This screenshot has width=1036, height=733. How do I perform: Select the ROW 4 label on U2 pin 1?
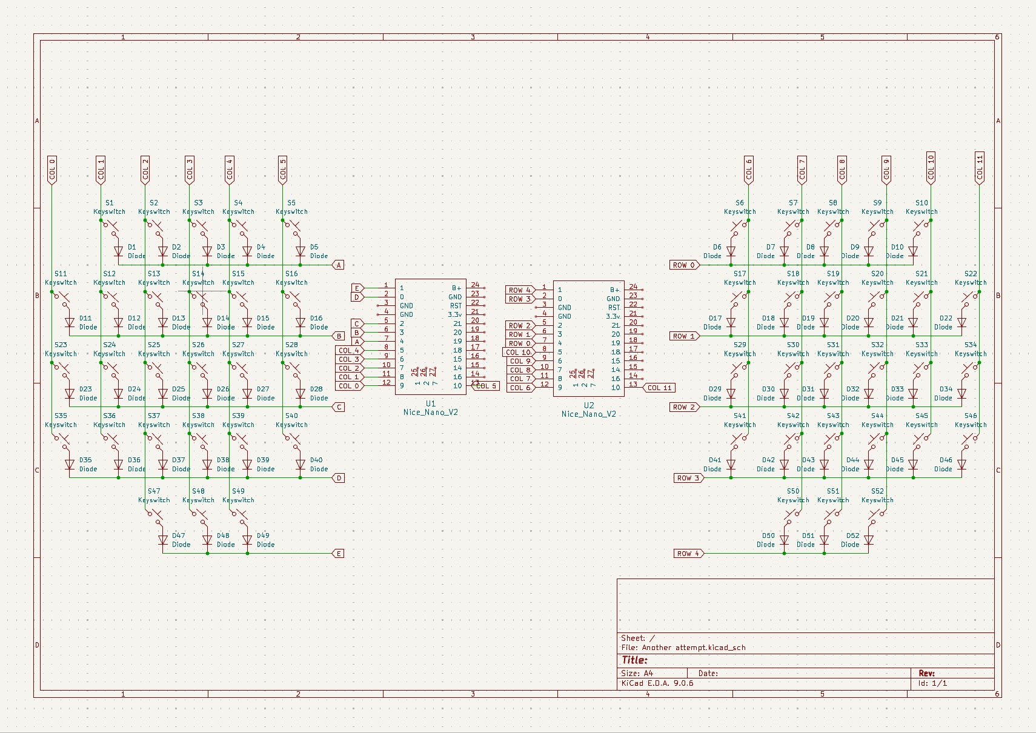[x=520, y=290]
